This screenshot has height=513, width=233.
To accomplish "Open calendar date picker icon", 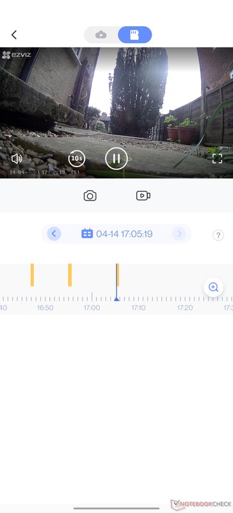I will coord(87,234).
